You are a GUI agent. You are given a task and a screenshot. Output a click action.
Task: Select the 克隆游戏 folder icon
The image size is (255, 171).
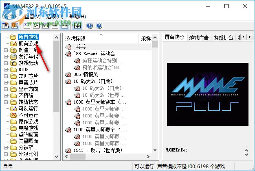[13, 128]
